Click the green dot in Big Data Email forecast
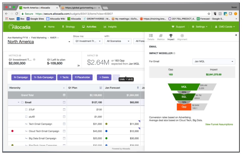Viewport: 242px width, 156px height. click(106, 138)
